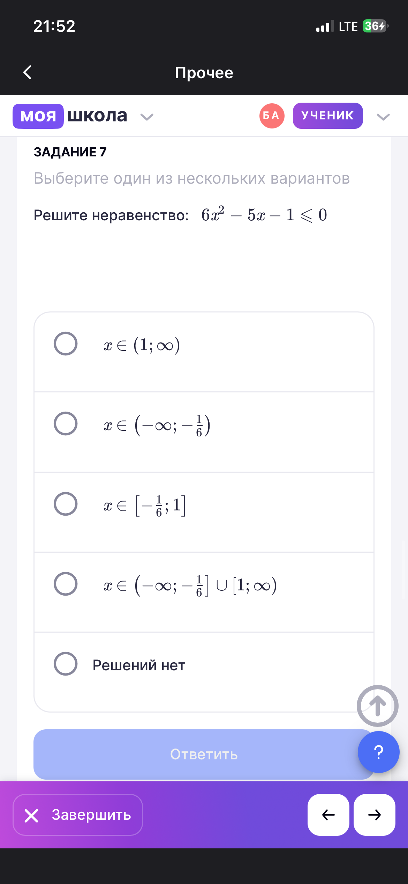Image resolution: width=408 pixels, height=884 pixels.
Task: Tap the Прочее header title
Action: (x=204, y=73)
